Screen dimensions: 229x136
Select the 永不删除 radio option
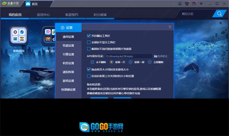tap(92, 62)
